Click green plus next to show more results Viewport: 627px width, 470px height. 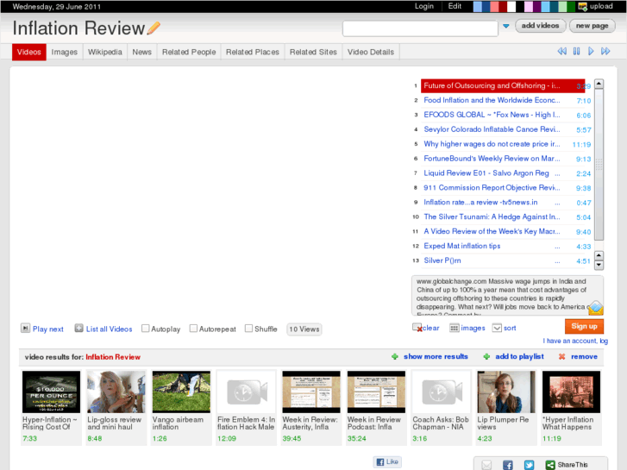(395, 356)
